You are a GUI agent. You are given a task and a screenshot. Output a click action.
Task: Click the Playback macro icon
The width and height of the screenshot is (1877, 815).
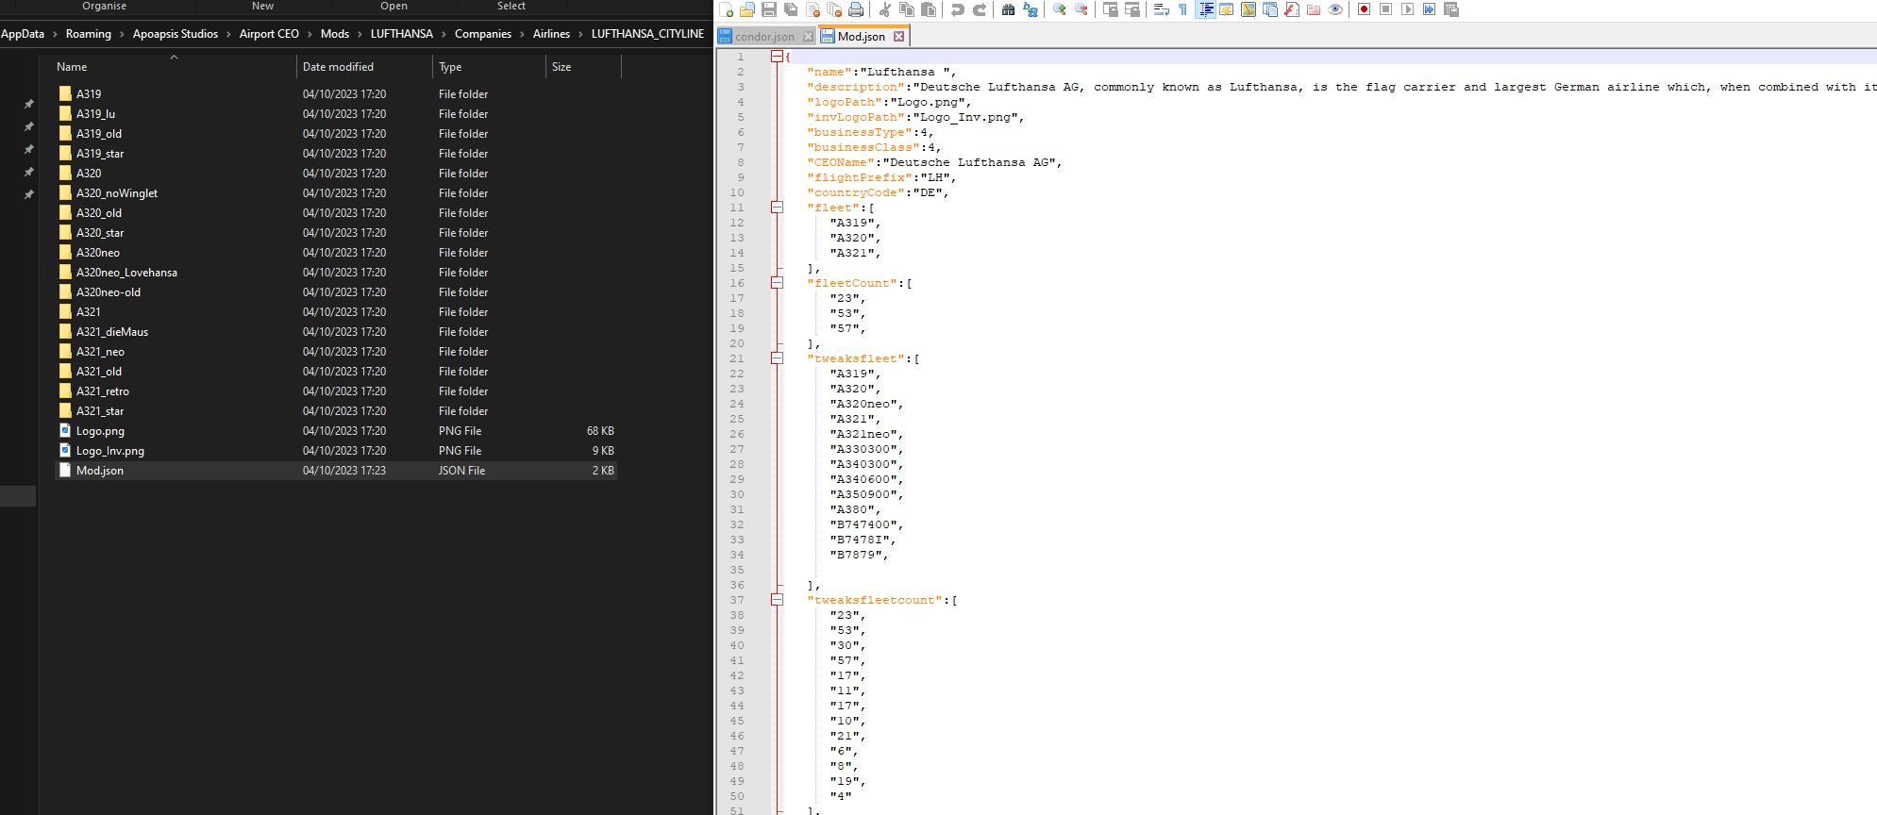[x=1408, y=9]
